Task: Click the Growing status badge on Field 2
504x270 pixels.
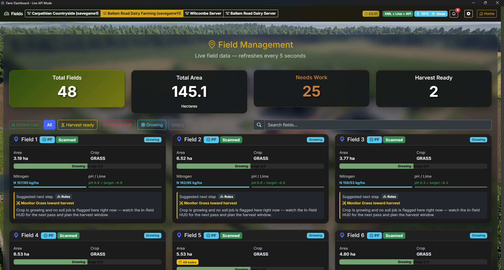Action: pos(316,140)
